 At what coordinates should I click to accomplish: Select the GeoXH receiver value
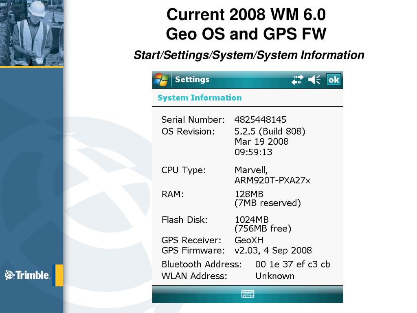(249, 240)
